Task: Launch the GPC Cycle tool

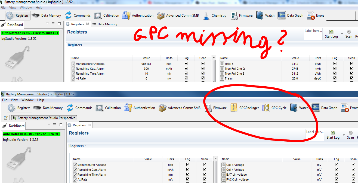Action: coord(274,108)
